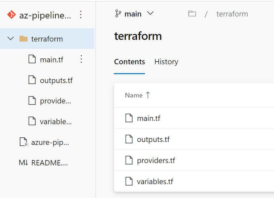Viewport: 274px width, 198px height.
Task: Click the branch icon next to main
Action: 118,14
